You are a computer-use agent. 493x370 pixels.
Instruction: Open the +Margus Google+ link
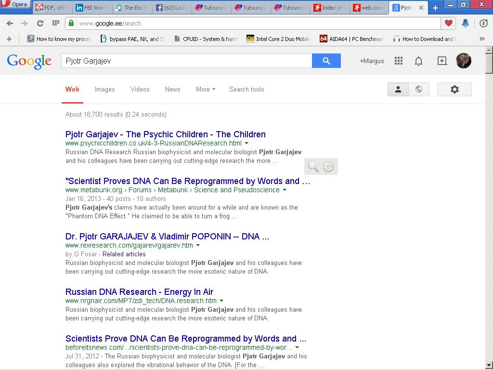pyautogui.click(x=372, y=61)
